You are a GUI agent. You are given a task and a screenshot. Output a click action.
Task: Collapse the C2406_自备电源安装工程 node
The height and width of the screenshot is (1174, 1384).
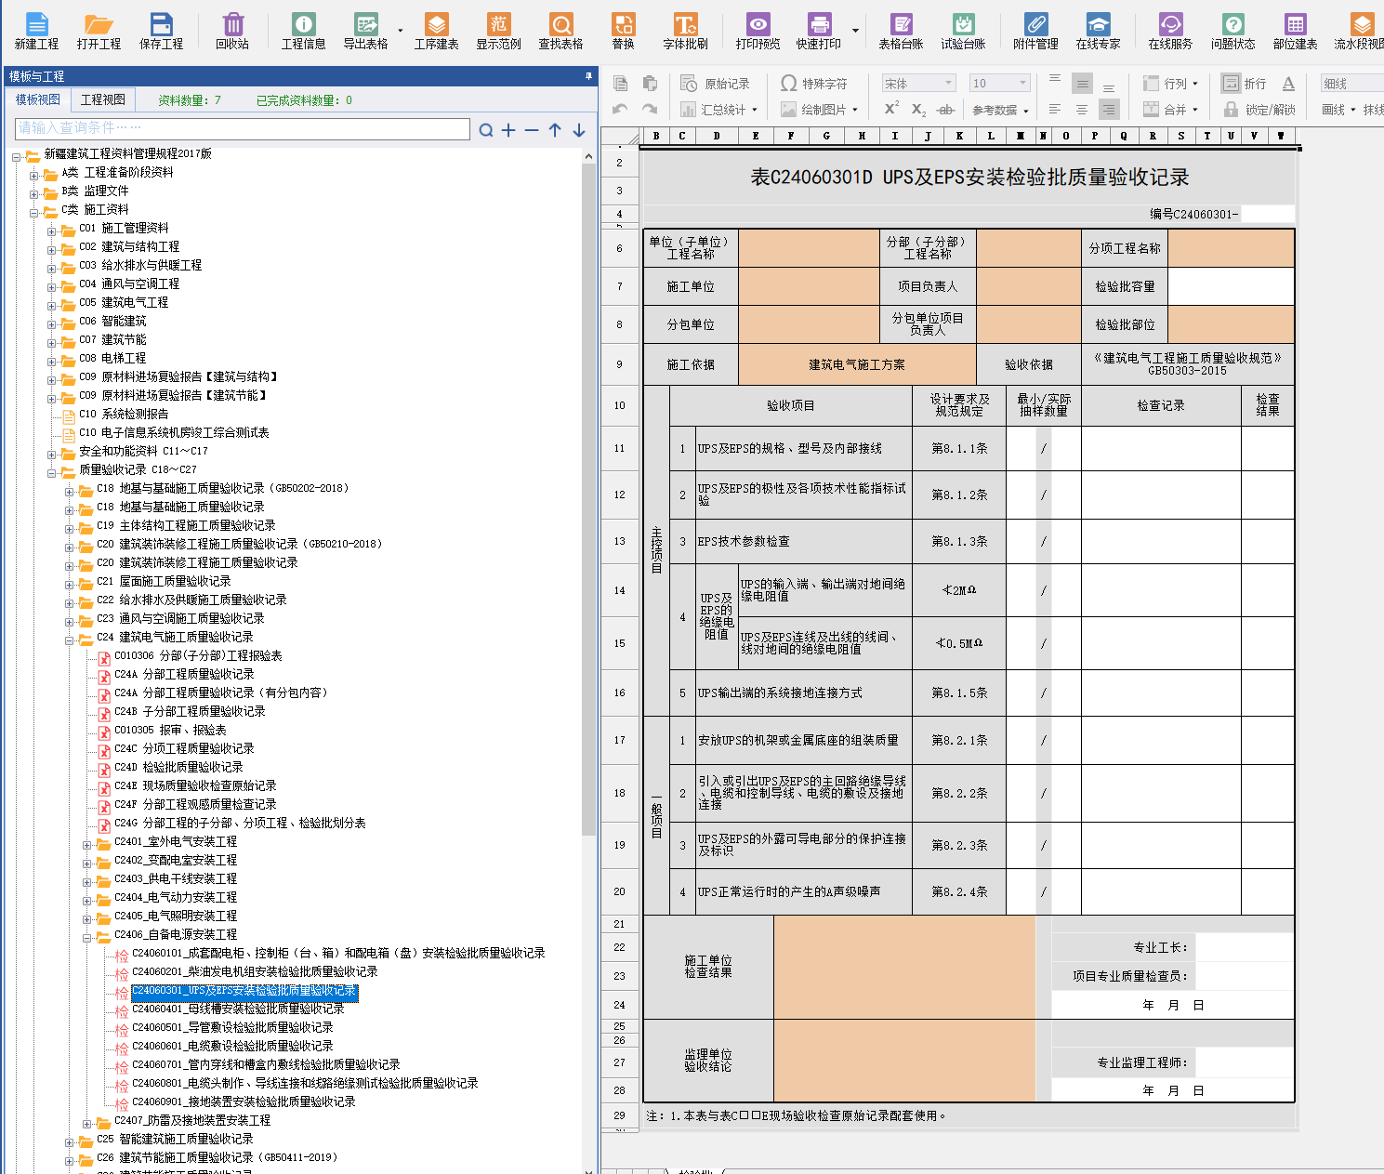[x=88, y=937]
